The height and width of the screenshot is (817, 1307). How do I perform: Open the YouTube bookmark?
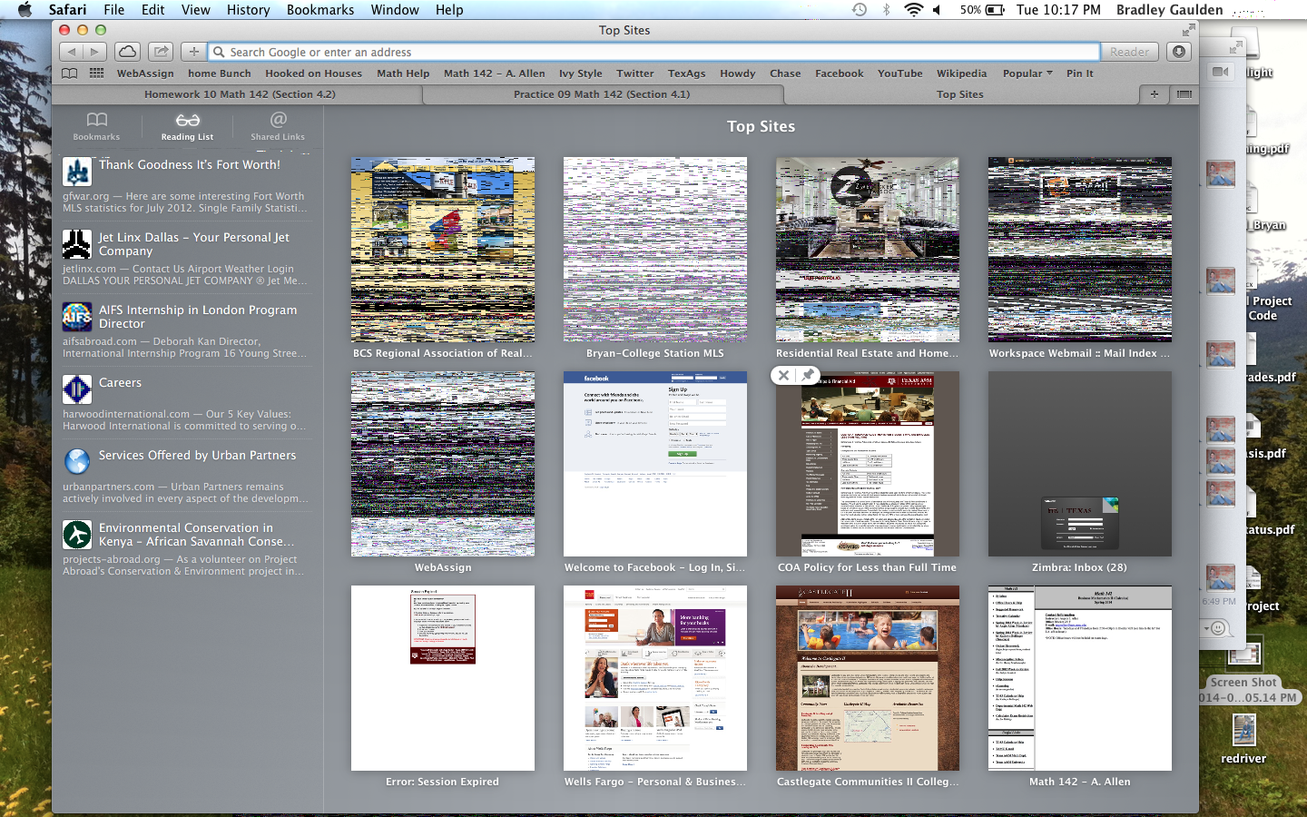pyautogui.click(x=899, y=74)
